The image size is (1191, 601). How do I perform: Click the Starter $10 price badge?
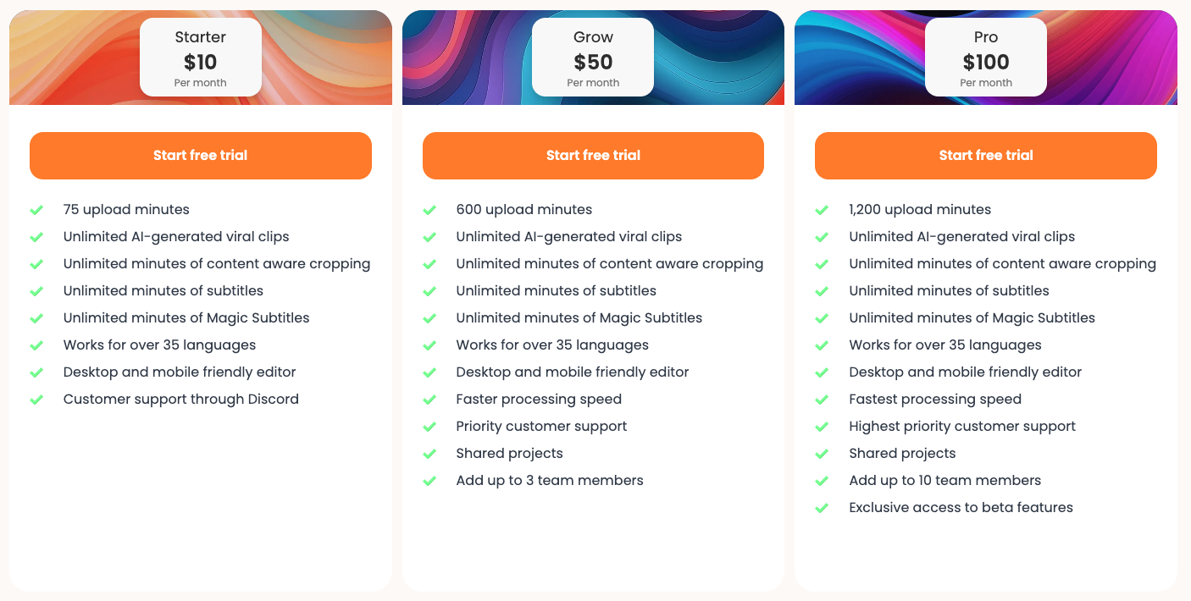(x=201, y=58)
